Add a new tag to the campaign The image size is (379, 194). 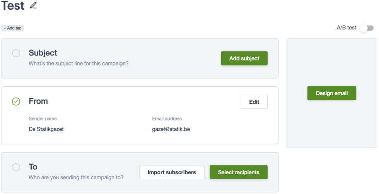click(x=12, y=28)
